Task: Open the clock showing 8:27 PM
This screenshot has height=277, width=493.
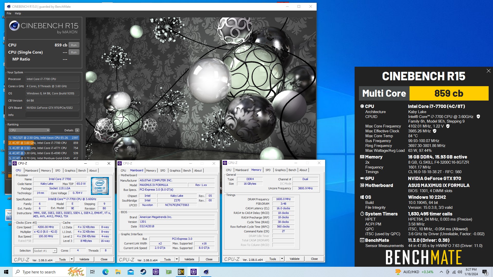Action: tap(471, 272)
